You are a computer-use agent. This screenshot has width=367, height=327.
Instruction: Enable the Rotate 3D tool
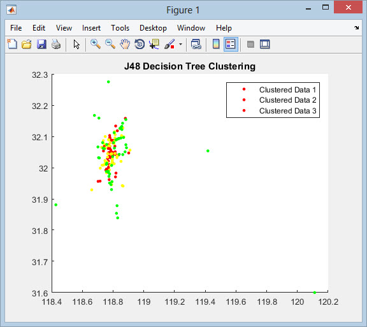140,44
